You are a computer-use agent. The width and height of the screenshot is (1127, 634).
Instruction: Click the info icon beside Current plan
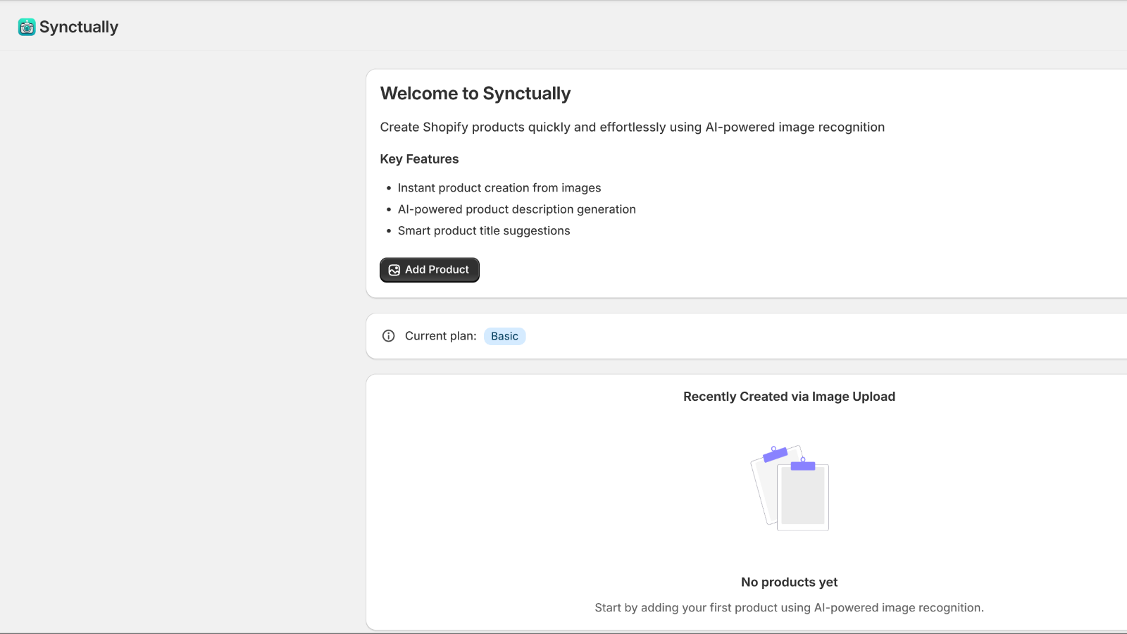(x=388, y=336)
